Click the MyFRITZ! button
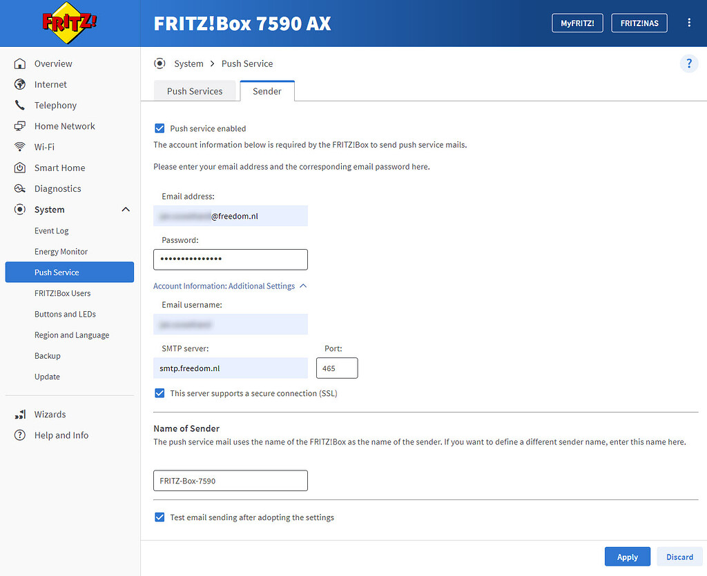The height and width of the screenshot is (576, 707). [577, 23]
